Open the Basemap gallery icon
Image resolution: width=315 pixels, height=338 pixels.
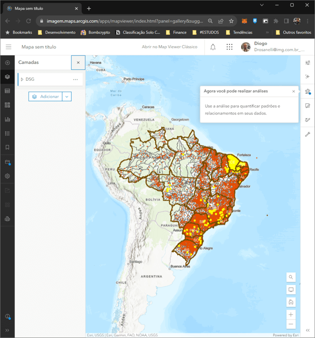(x=7, y=105)
